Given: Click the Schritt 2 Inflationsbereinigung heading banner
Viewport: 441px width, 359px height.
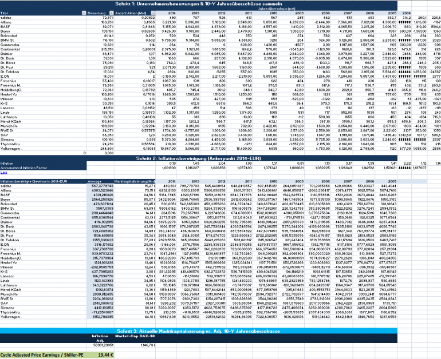Looking at the screenshot, I should coord(199,158).
